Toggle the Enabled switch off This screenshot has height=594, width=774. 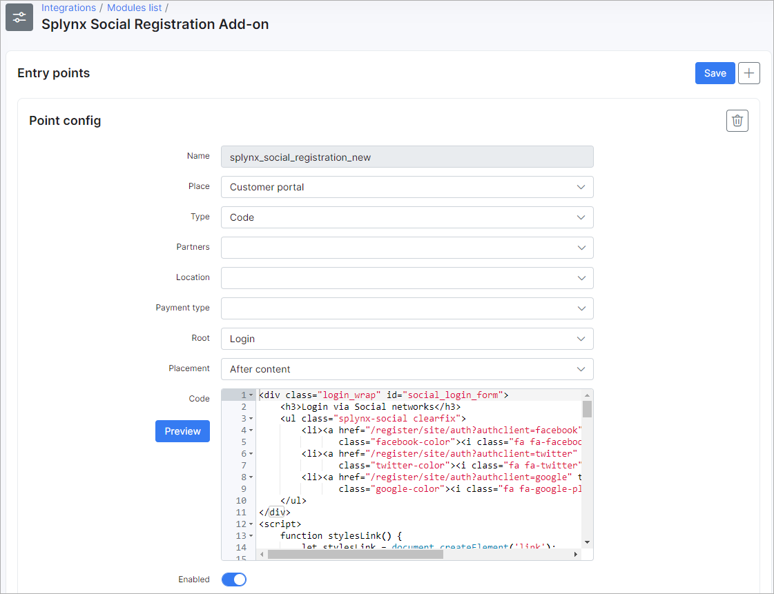point(234,580)
